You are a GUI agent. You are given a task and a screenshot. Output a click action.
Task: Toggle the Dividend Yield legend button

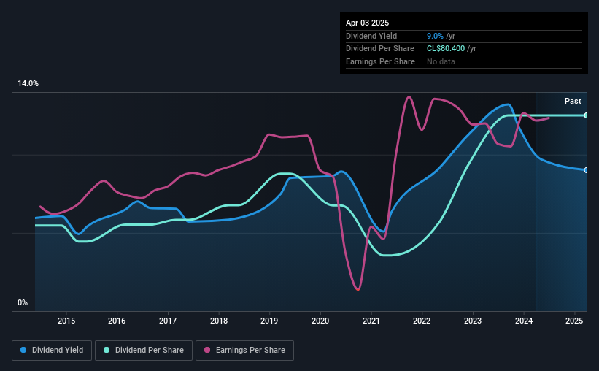tap(52, 351)
